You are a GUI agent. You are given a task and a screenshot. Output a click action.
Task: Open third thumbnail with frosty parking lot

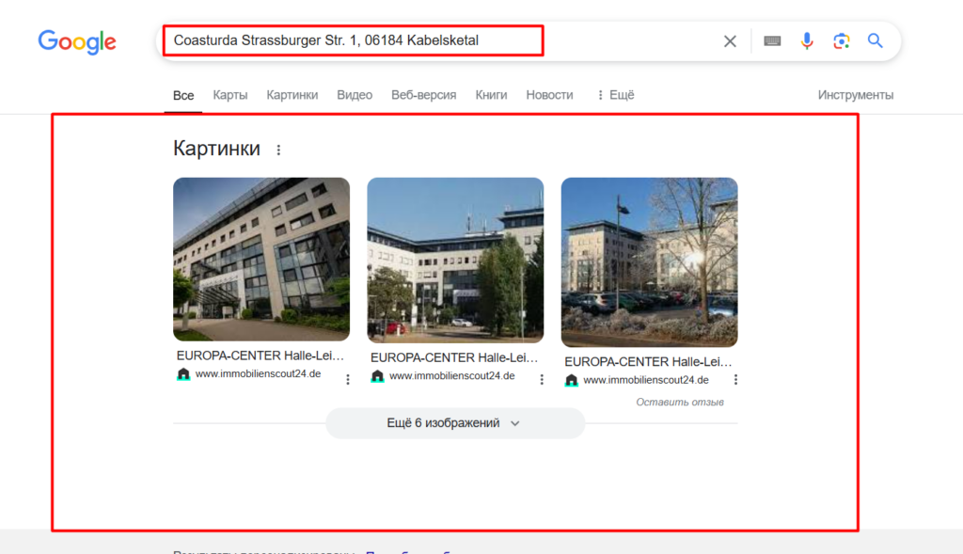[x=650, y=262]
